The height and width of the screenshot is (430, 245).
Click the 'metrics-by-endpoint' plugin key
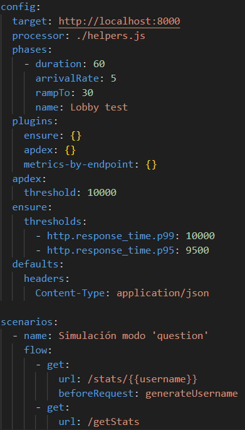point(79,164)
